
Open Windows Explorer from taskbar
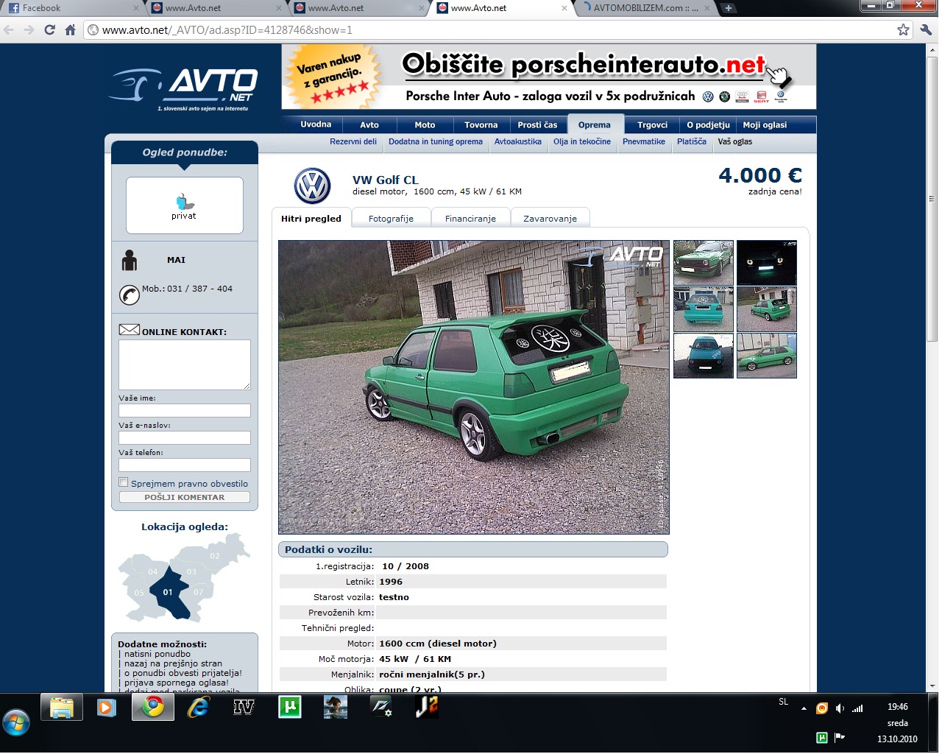[x=63, y=708]
